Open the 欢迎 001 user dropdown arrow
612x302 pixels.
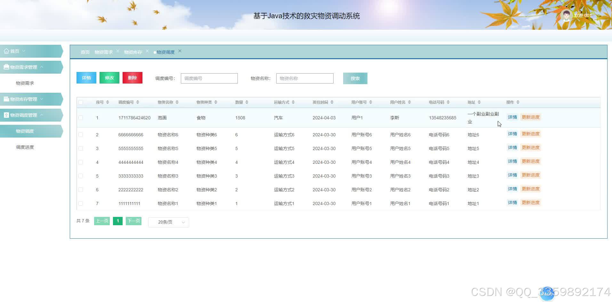pyautogui.click(x=599, y=15)
